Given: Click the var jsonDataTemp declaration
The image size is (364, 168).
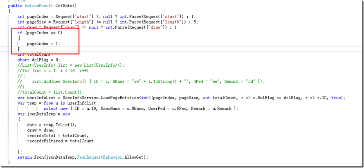Looking at the screenshot, I should coord(40,114).
